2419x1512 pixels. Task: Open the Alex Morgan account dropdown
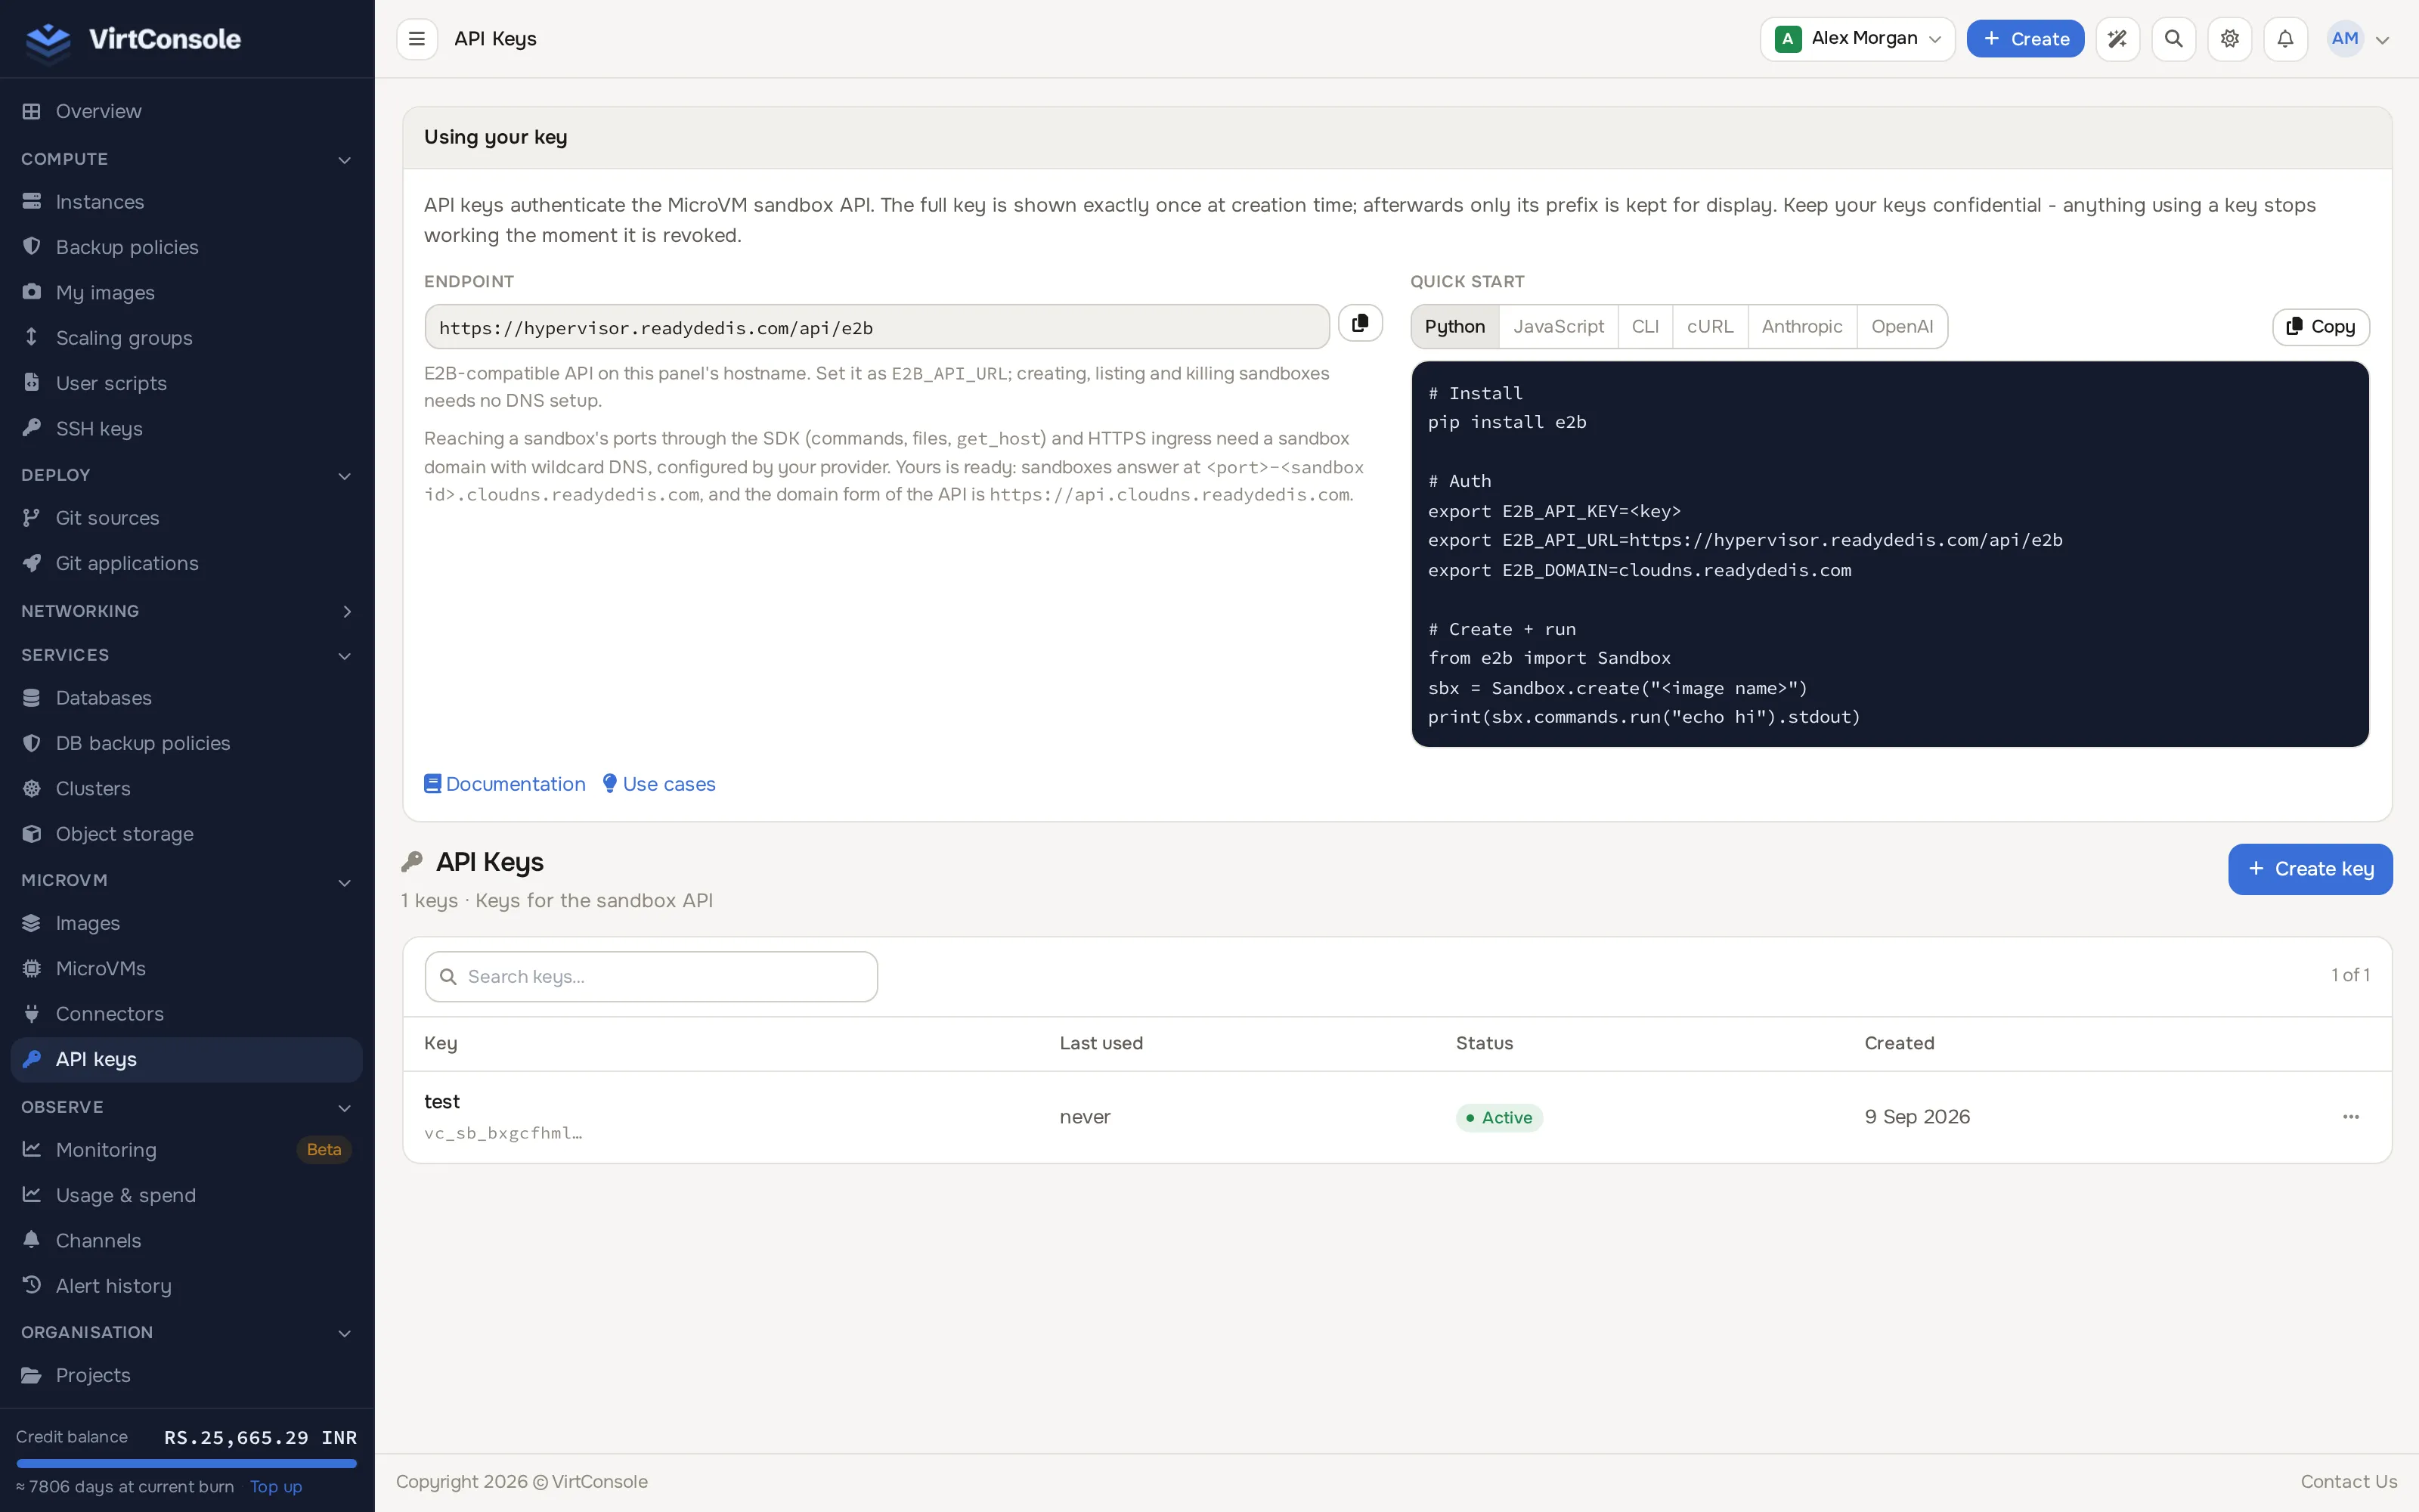[x=1857, y=39]
